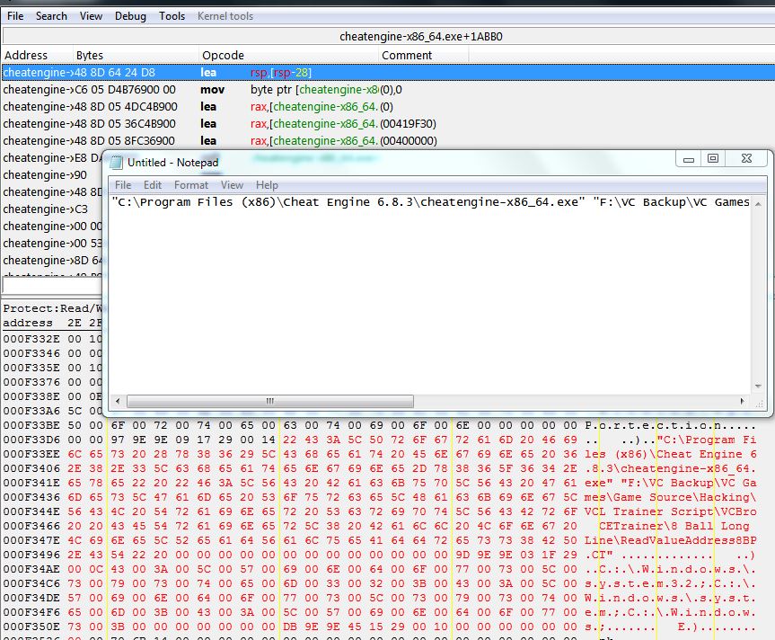Open Cheat Engine's File menu
The width and height of the screenshot is (775, 640).
[x=15, y=16]
